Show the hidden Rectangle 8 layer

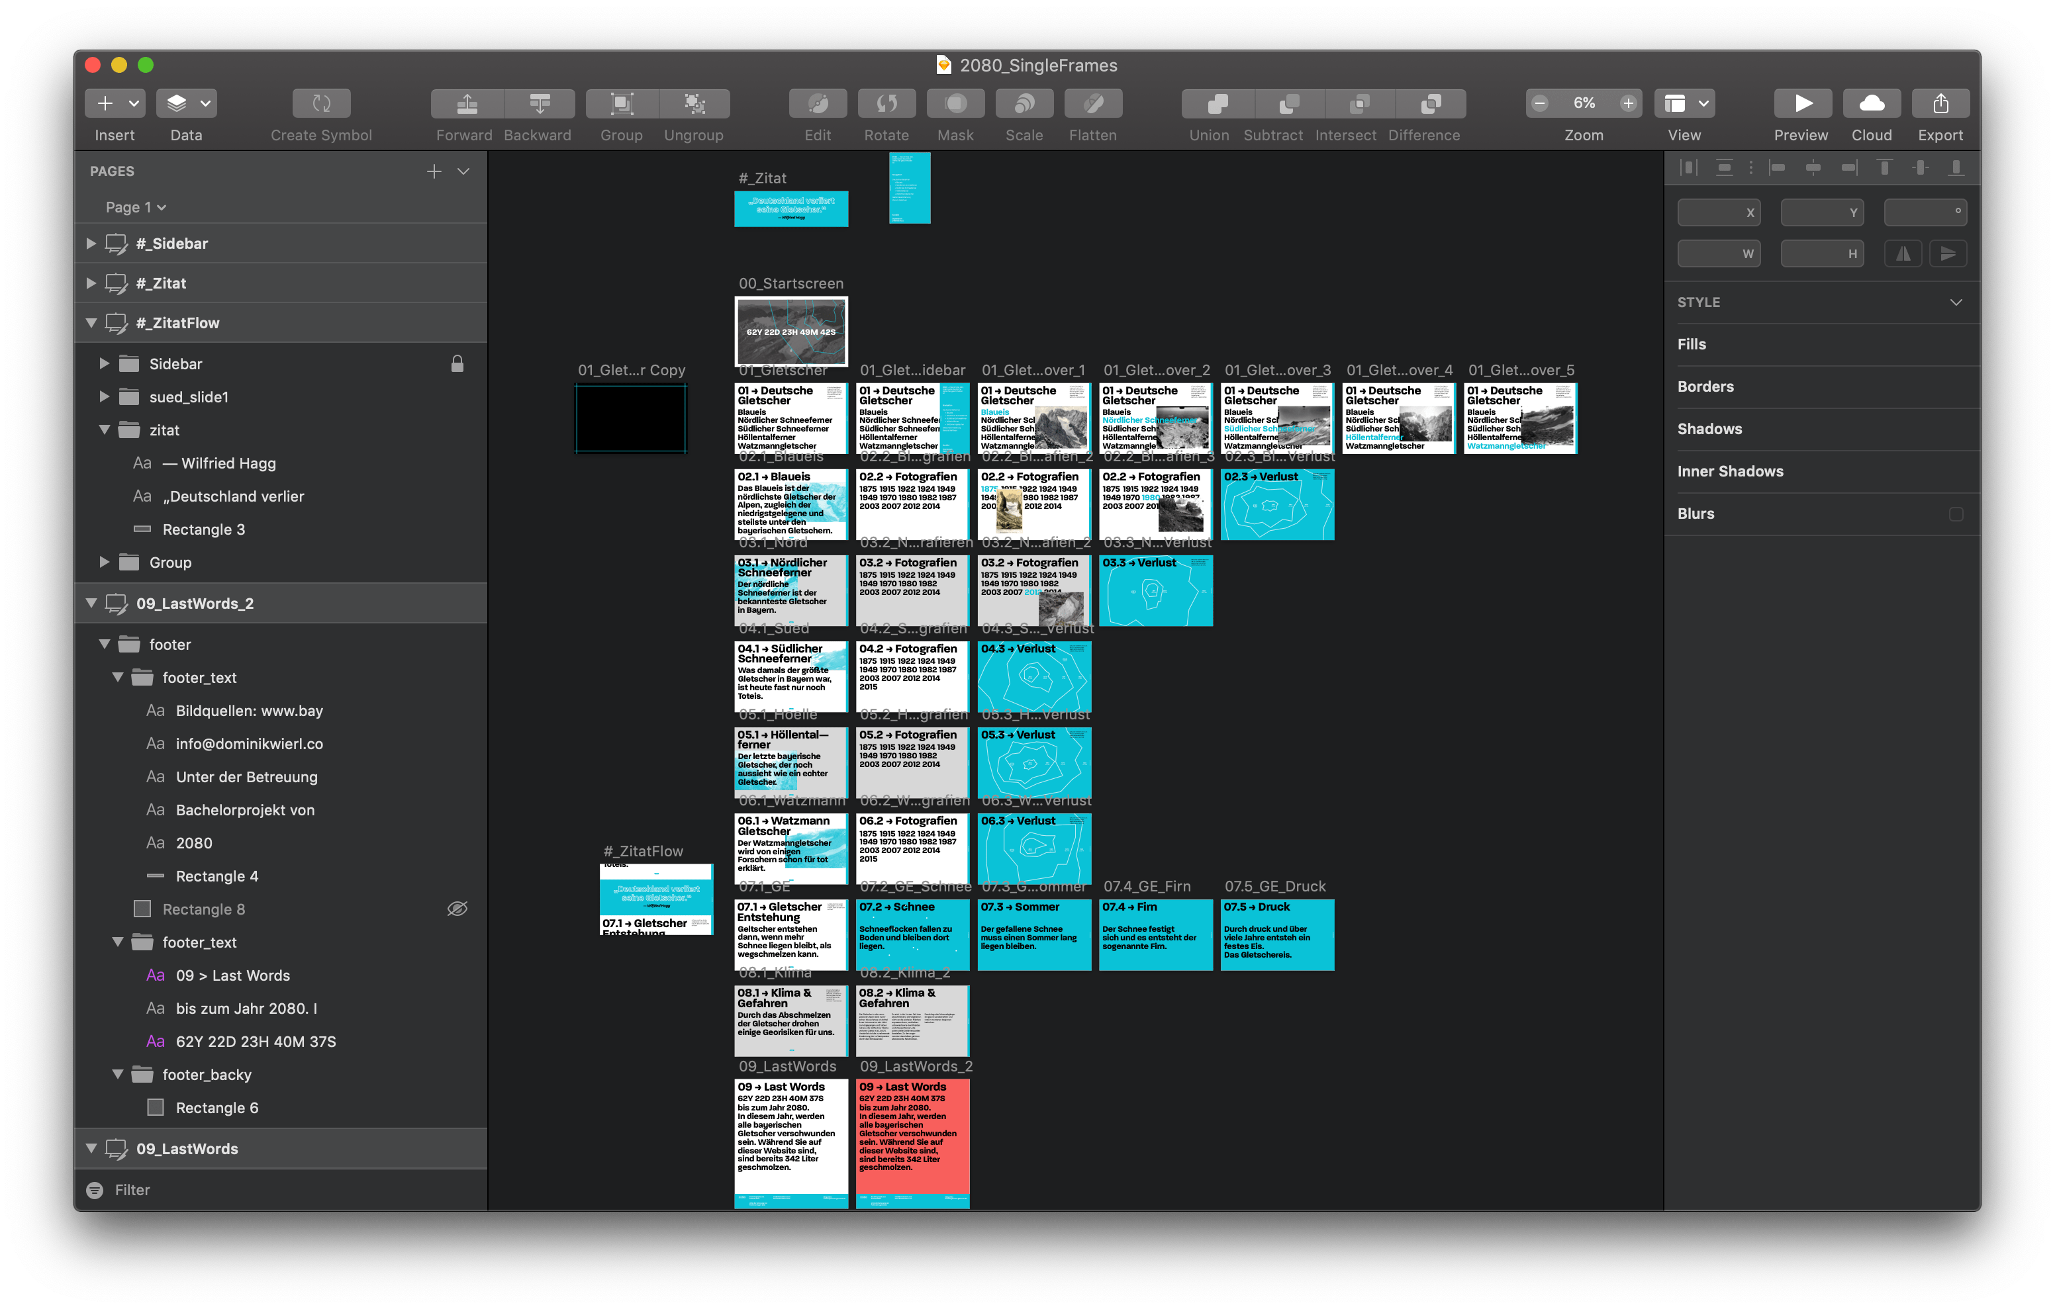(x=457, y=909)
